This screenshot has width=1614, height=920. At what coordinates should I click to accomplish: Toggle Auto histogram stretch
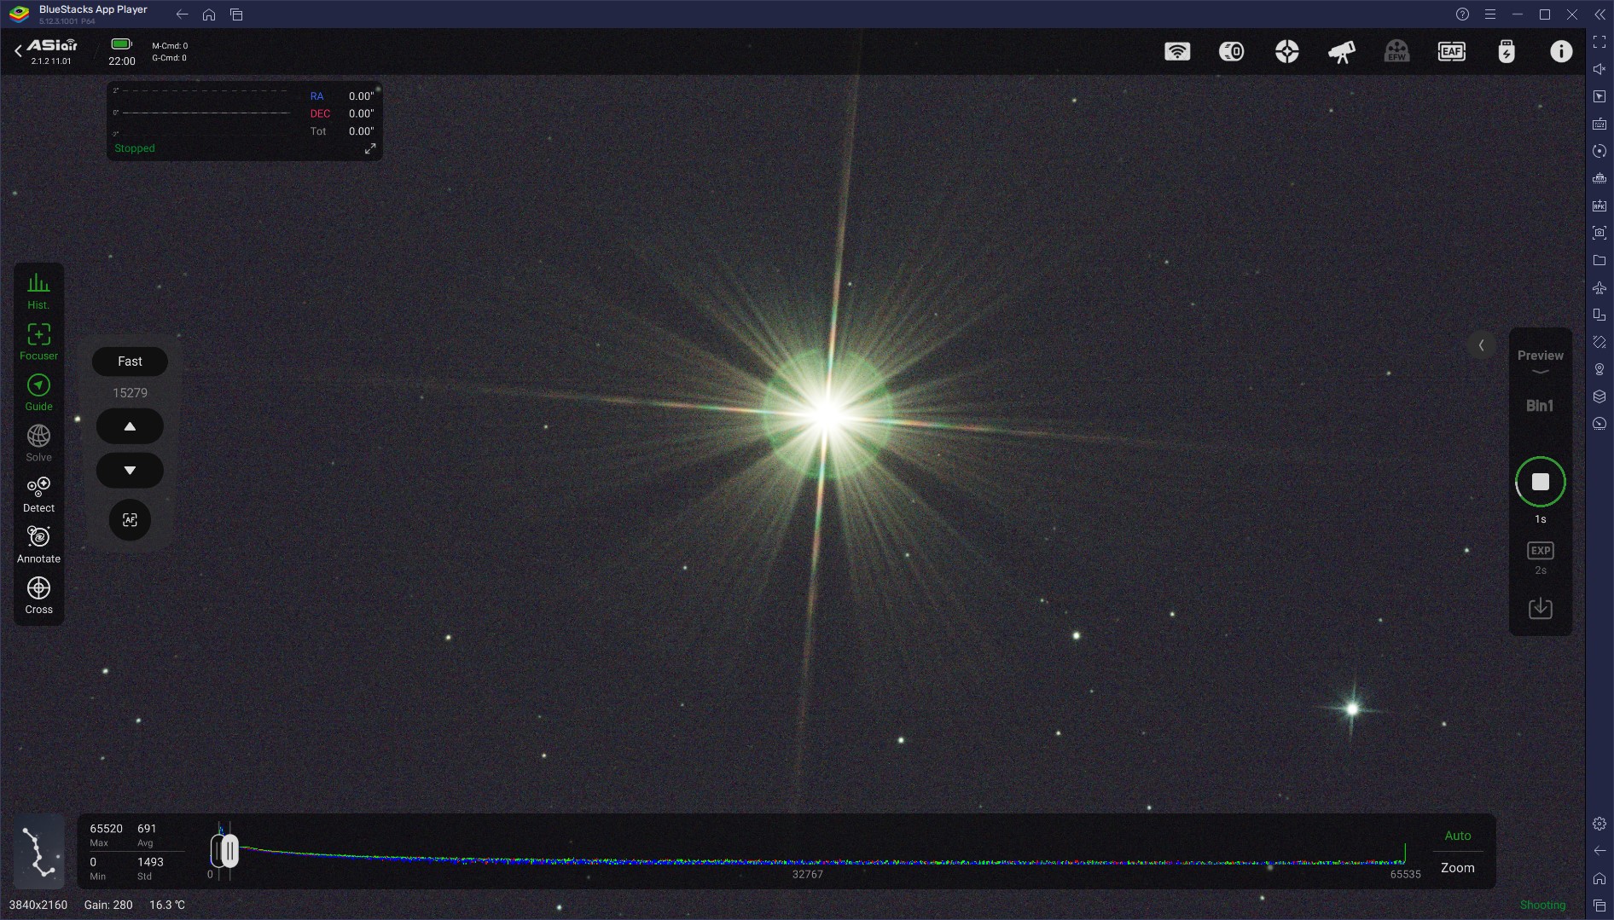(x=1458, y=836)
